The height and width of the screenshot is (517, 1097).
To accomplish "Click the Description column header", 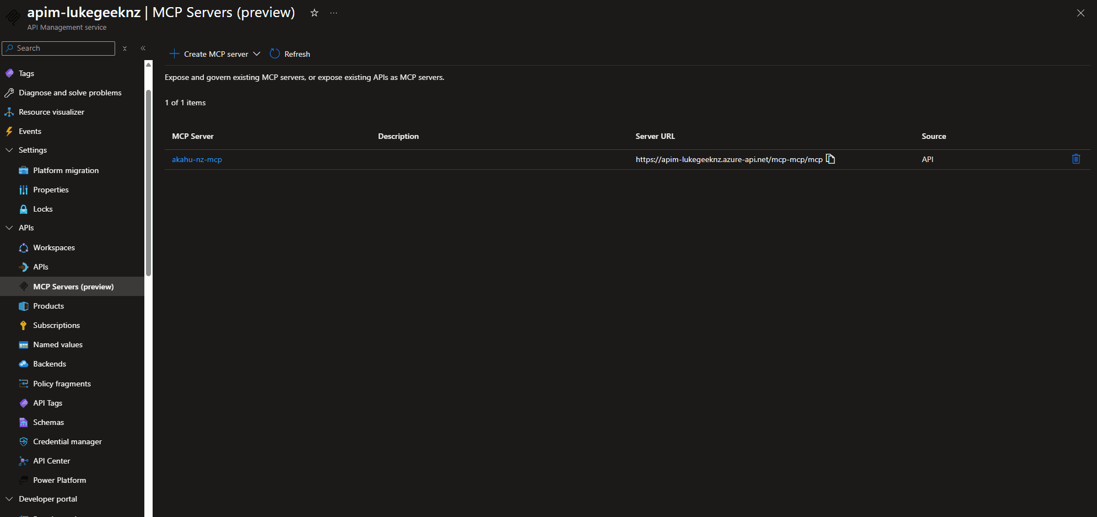I will click(x=398, y=136).
